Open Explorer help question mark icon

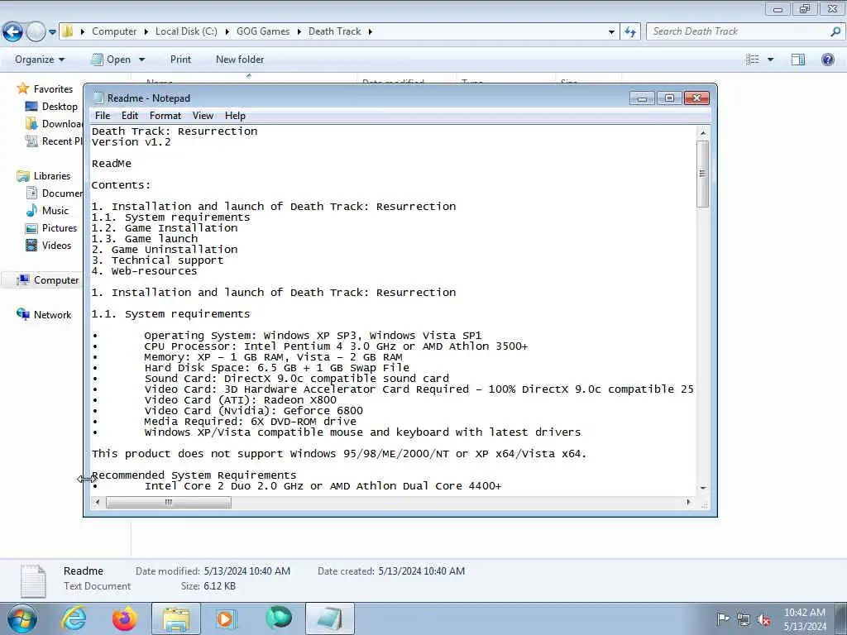click(827, 60)
